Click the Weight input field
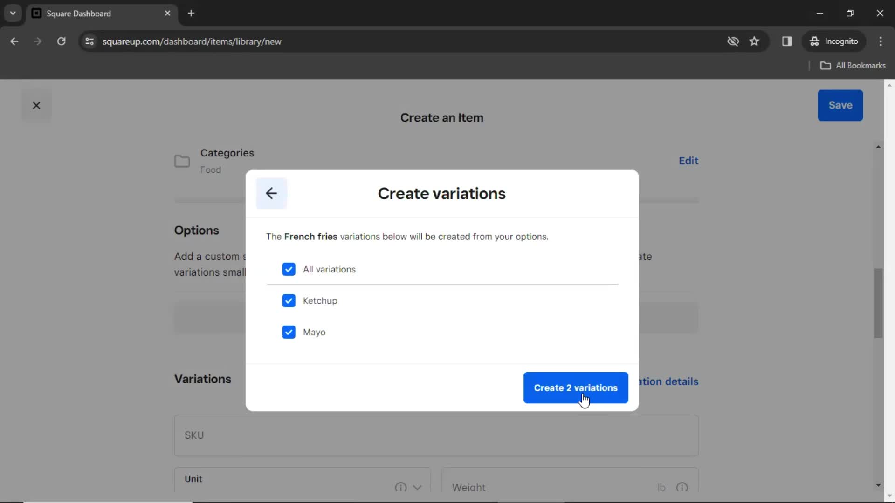 570,481
